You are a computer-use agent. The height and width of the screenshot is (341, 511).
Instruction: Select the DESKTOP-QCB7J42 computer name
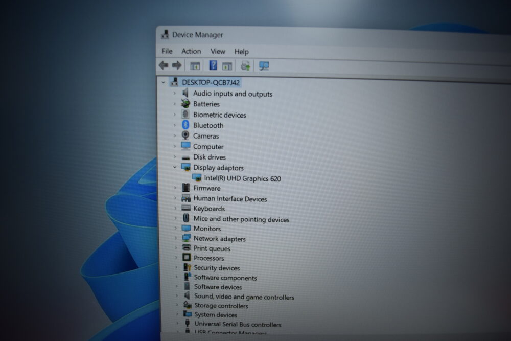pyautogui.click(x=211, y=82)
